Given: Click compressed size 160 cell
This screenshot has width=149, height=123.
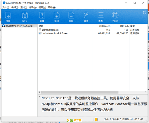Looking at the screenshot, I should point(108,30).
